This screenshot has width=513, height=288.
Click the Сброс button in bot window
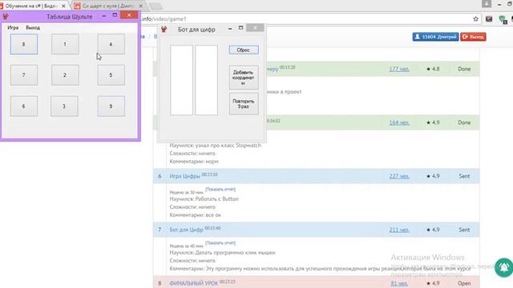click(244, 50)
